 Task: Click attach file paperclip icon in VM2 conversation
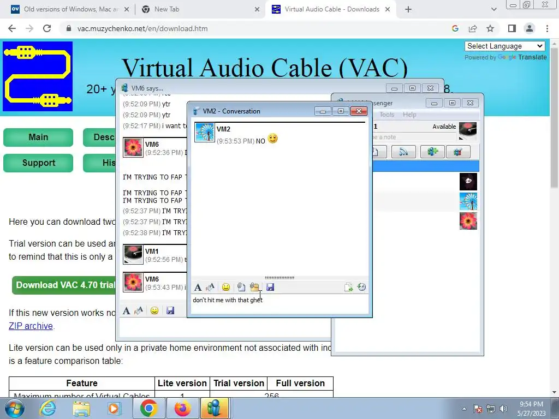pos(241,287)
